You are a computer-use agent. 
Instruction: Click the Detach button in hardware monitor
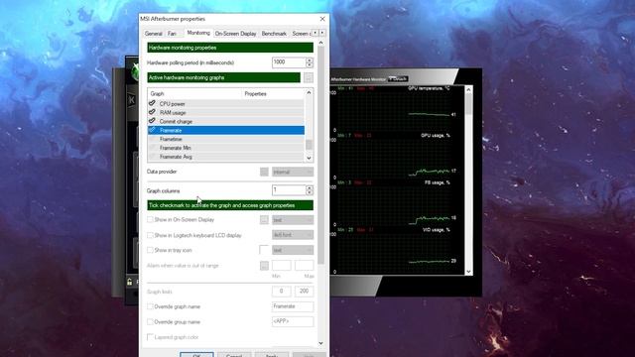click(398, 79)
